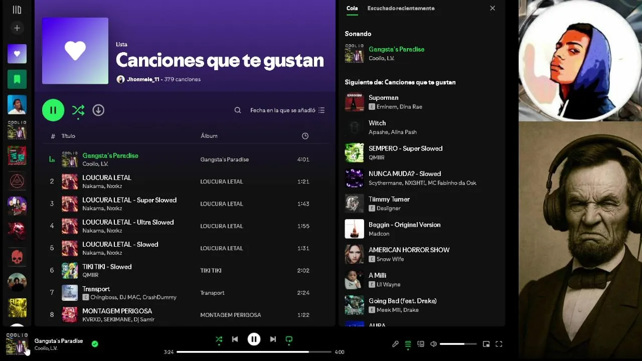Screen dimensions: 642x361
Task: Toggle liked green checkmark for current song
Action: click(x=95, y=344)
